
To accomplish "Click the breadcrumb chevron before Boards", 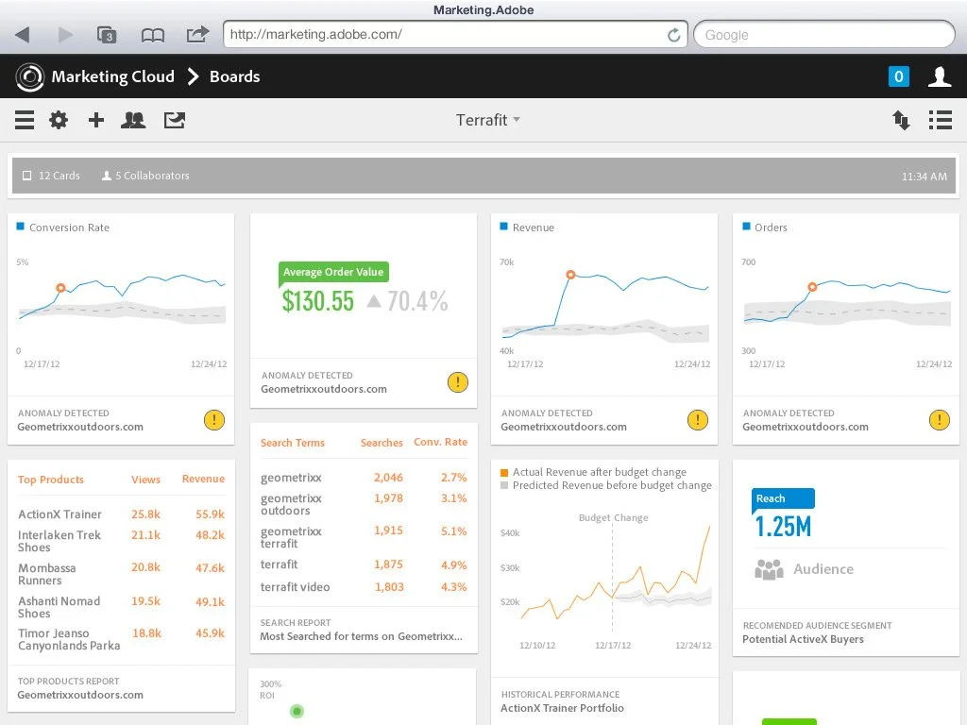I will (193, 76).
